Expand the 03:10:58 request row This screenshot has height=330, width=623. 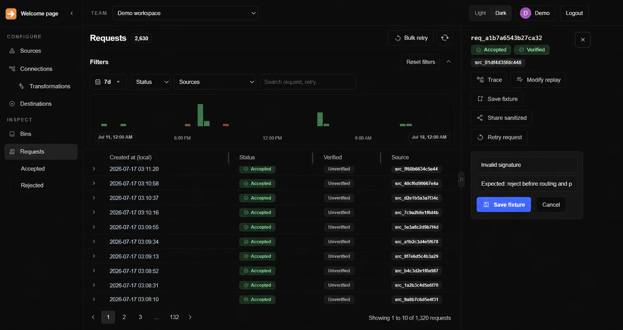94,183
